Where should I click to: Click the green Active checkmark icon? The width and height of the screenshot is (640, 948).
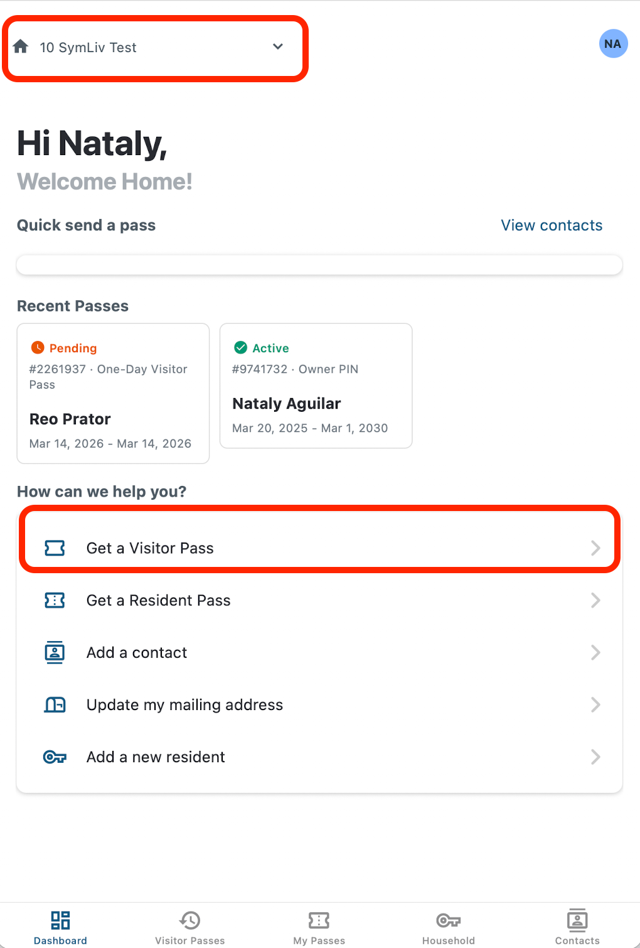240,348
